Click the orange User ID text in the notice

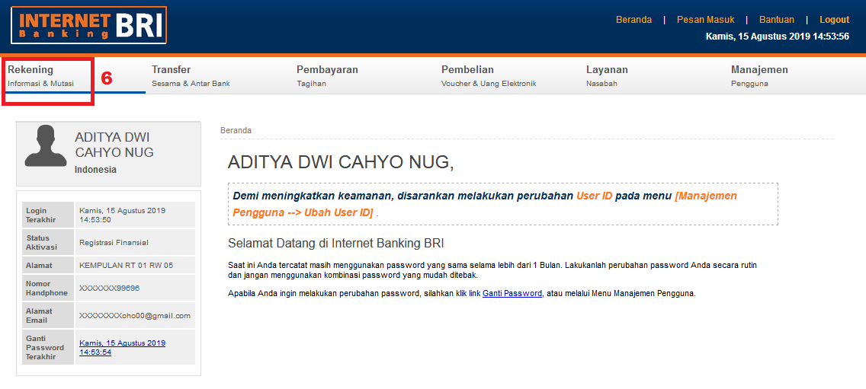click(595, 196)
